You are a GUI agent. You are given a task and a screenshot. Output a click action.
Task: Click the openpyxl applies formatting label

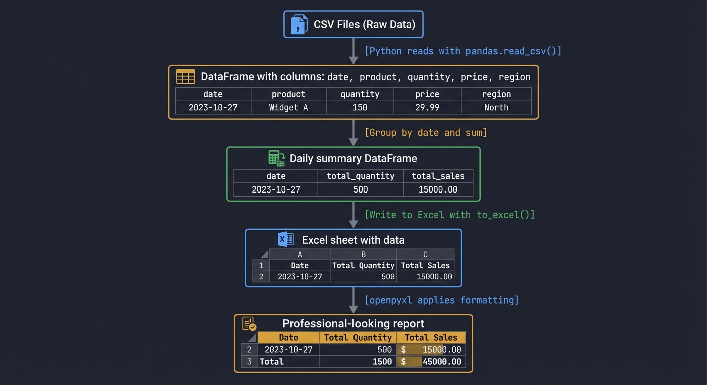[442, 300]
